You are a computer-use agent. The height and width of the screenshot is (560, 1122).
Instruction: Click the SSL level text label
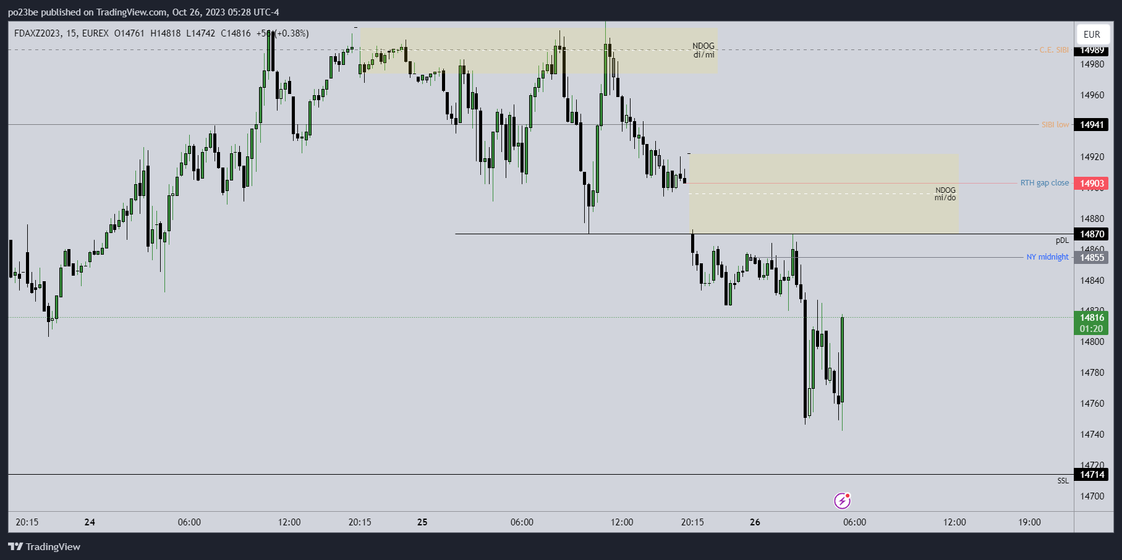(1063, 481)
